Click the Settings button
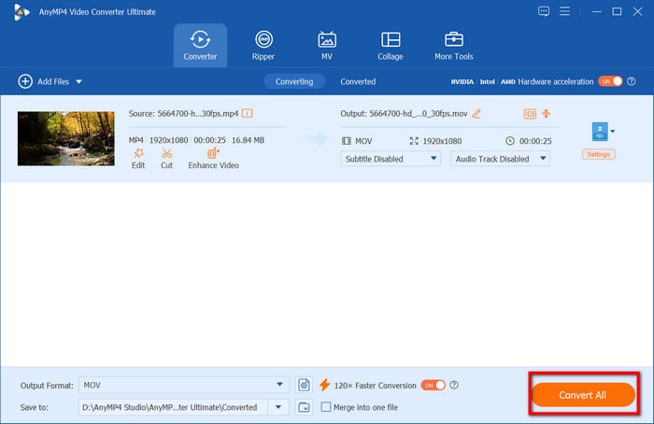 [599, 154]
